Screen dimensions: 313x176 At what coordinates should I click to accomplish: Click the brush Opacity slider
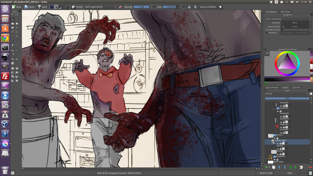[141, 7]
